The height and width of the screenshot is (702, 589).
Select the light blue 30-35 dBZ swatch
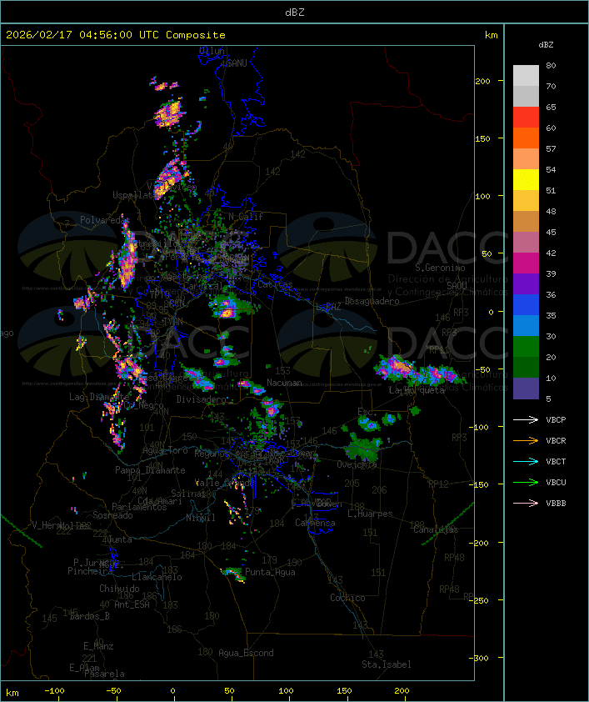[526, 325]
